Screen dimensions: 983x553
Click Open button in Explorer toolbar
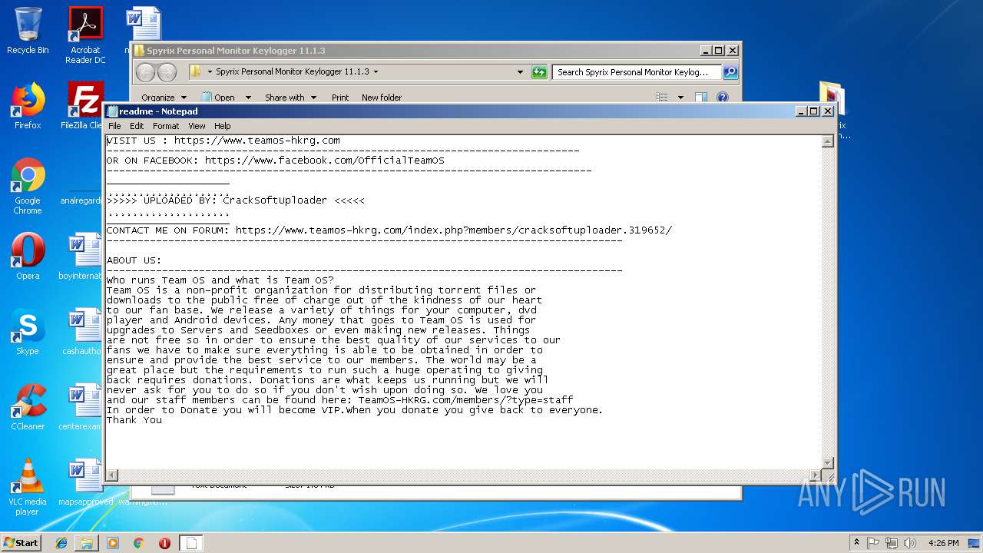click(x=218, y=98)
